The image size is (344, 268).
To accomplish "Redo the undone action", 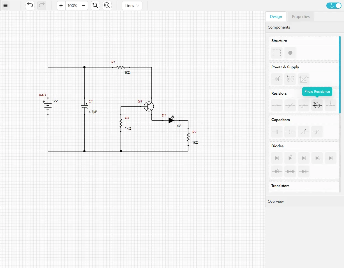I will click(41, 5).
